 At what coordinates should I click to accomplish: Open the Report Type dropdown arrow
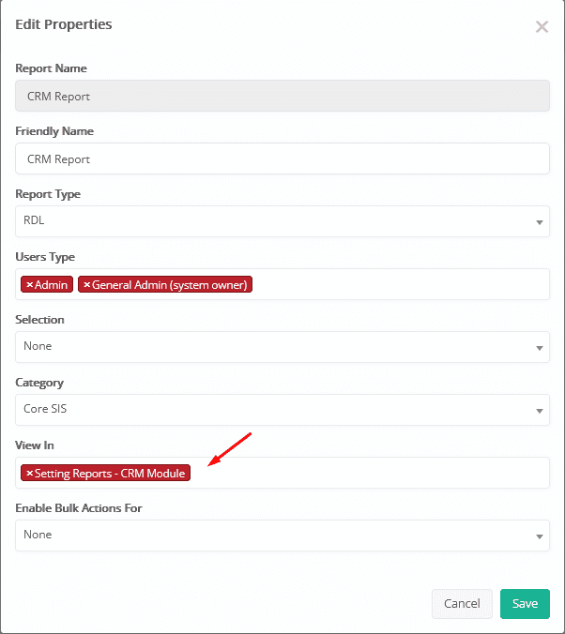pyautogui.click(x=539, y=222)
